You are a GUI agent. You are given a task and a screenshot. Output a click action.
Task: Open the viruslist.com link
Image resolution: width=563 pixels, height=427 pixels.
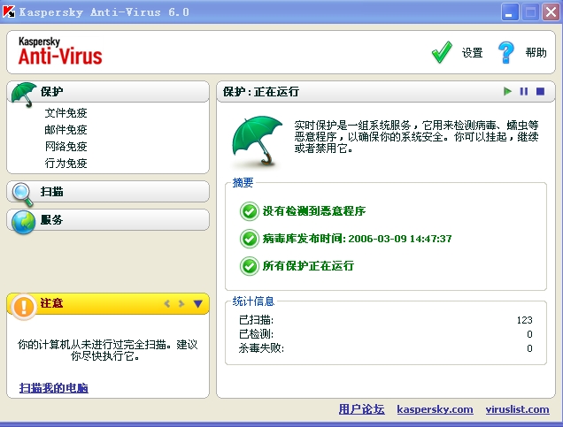pos(517,409)
